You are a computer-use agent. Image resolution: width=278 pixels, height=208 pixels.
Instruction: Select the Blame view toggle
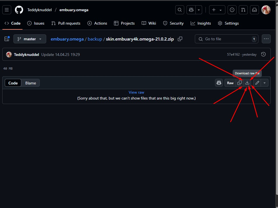point(31,83)
